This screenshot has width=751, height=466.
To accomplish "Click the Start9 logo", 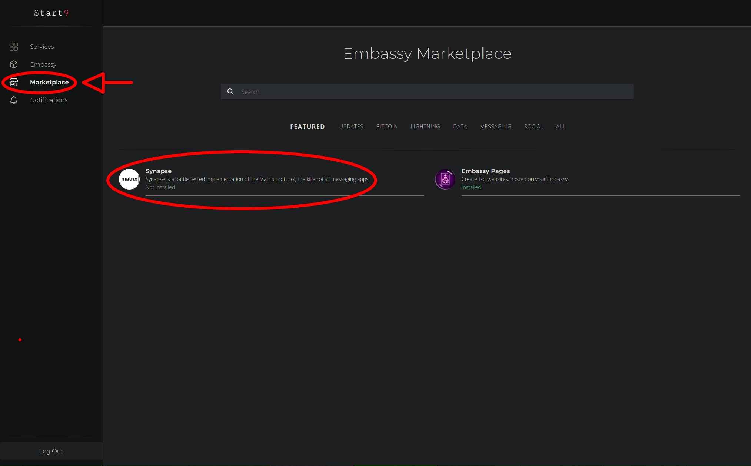I will tap(51, 13).
